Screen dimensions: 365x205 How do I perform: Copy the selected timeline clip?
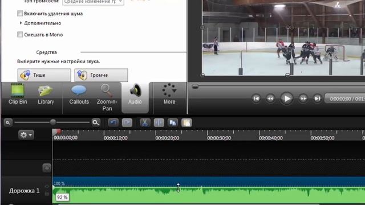[173, 122]
